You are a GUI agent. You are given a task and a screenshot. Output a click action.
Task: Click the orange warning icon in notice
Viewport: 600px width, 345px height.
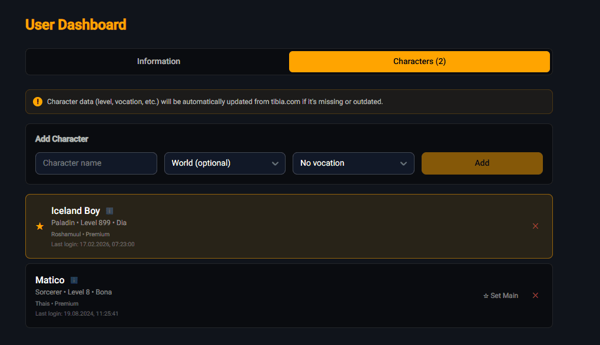[x=38, y=102]
